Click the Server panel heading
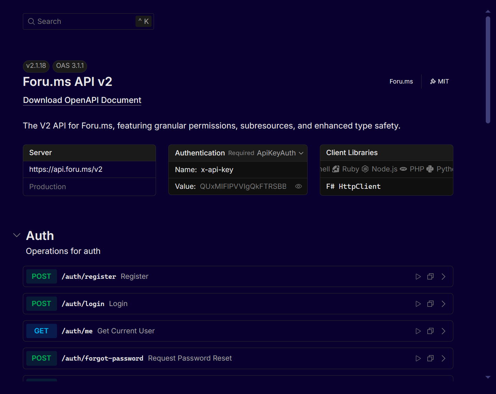The height and width of the screenshot is (394, 496). pyautogui.click(x=41, y=153)
